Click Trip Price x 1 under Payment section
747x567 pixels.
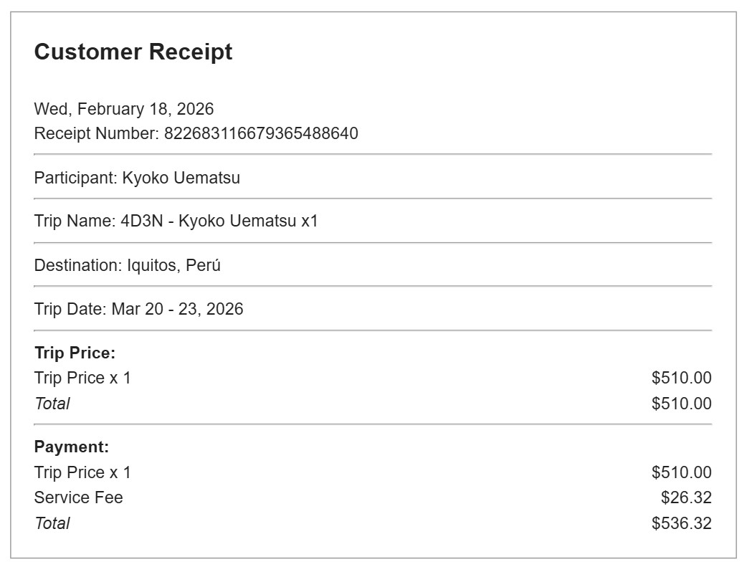82,472
